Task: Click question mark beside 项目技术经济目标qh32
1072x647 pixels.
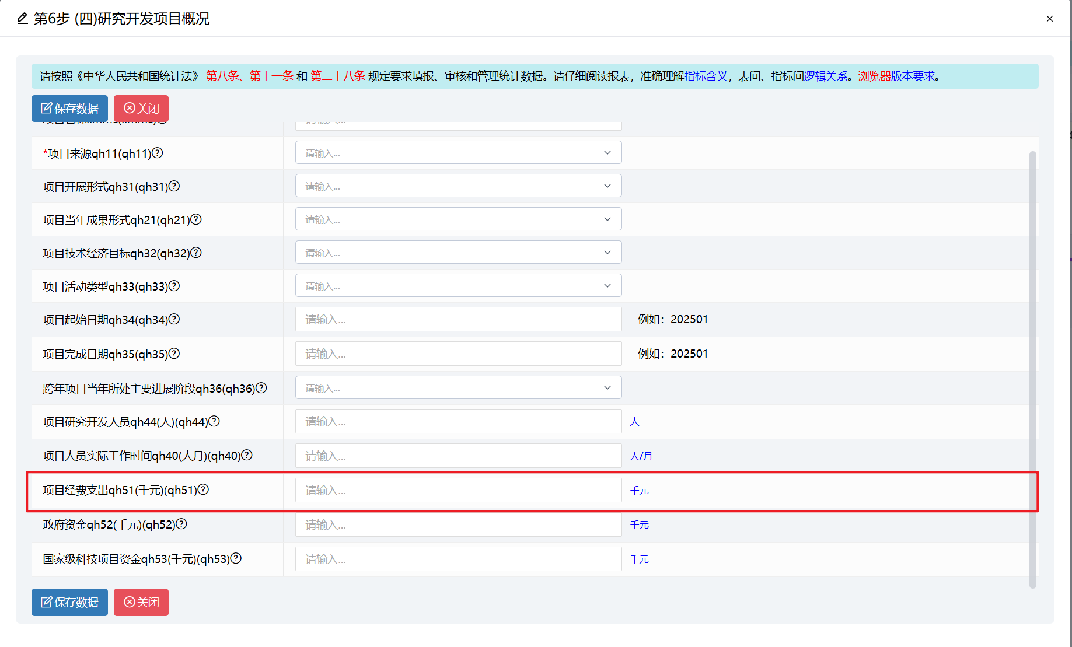Action: (196, 253)
